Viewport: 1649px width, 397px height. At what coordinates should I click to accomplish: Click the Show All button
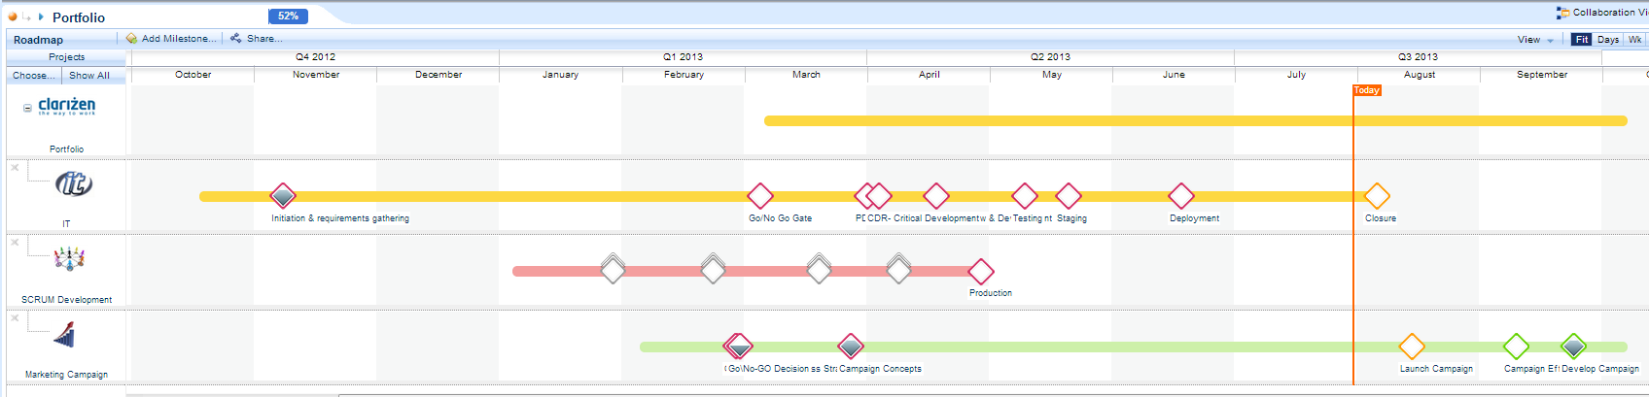tap(89, 75)
